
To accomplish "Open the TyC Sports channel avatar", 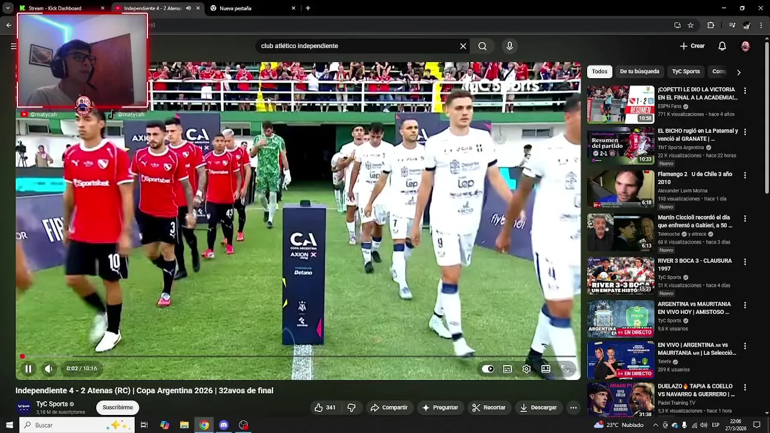I will click(24, 407).
